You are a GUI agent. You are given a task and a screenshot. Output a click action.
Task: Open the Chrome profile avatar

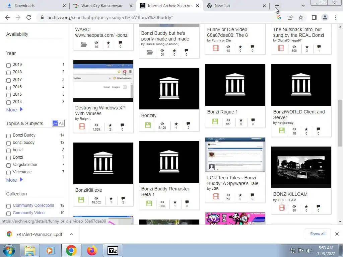325,17
